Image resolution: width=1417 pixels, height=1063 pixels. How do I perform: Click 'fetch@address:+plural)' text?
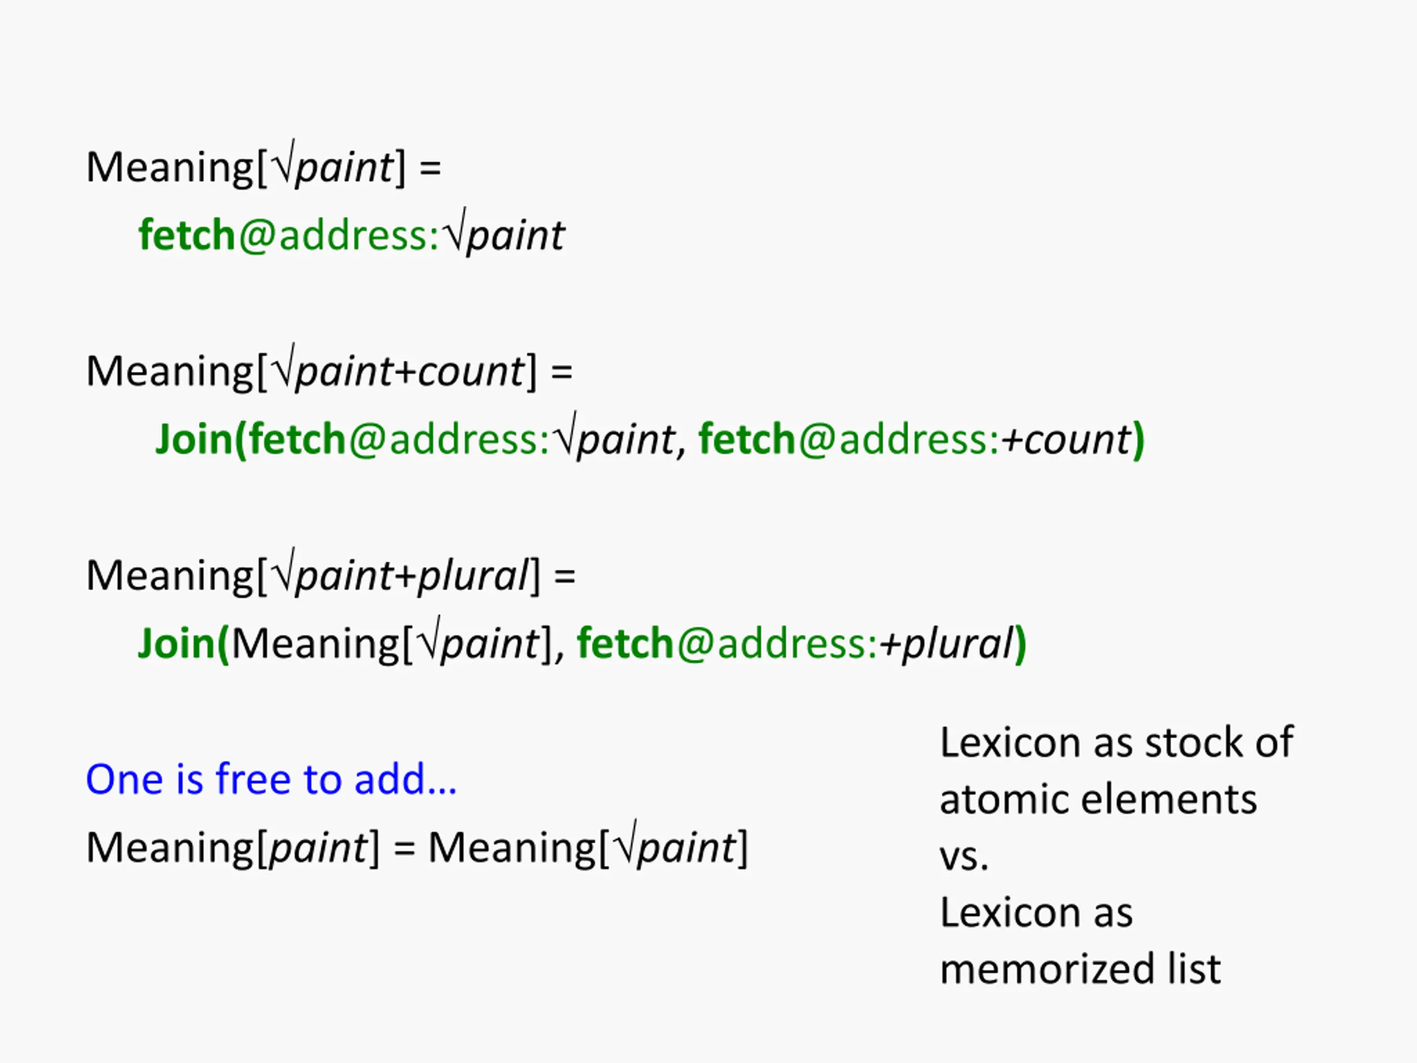[x=802, y=643]
